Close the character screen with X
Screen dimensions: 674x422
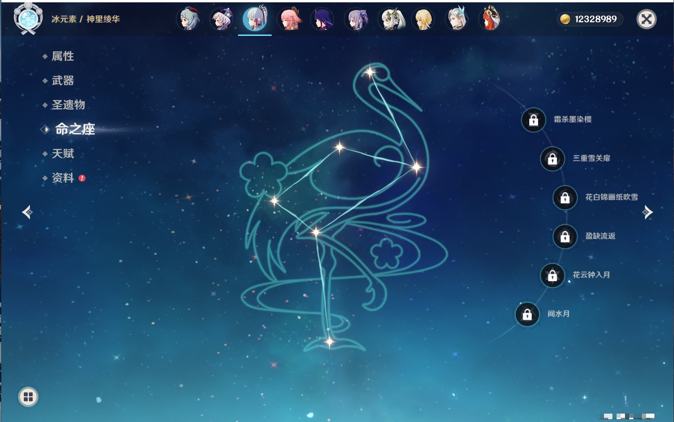pos(646,19)
